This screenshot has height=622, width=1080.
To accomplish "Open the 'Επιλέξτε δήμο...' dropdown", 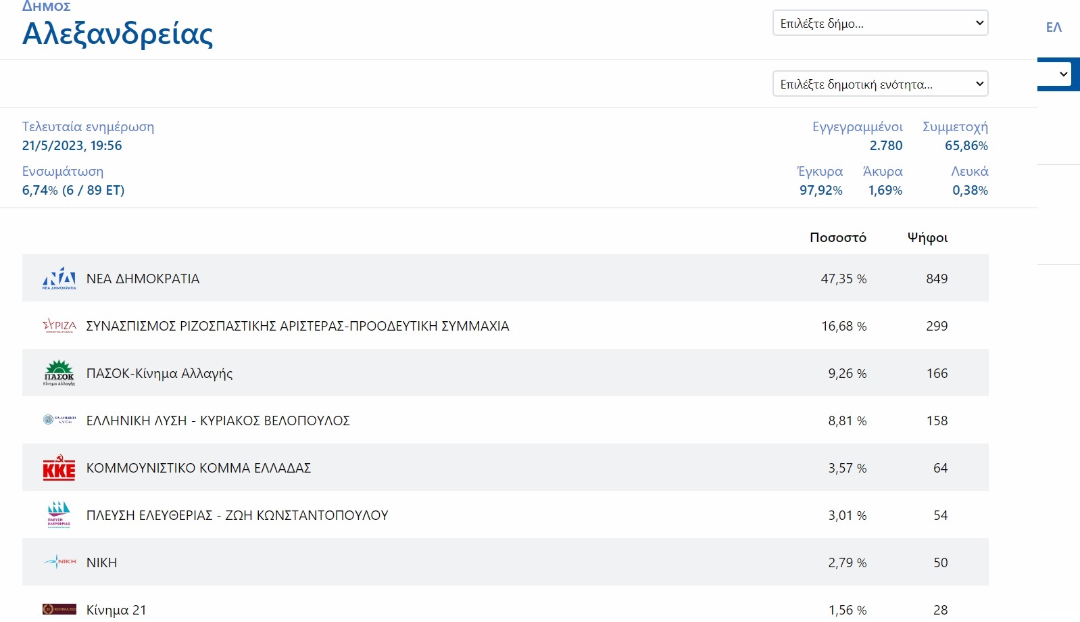I will [880, 23].
